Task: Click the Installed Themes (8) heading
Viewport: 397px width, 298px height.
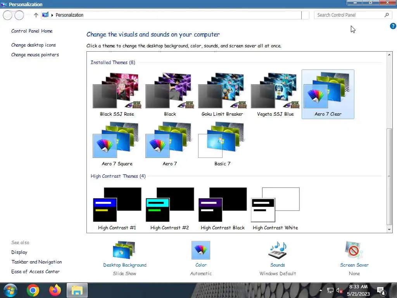Action: coord(113,62)
